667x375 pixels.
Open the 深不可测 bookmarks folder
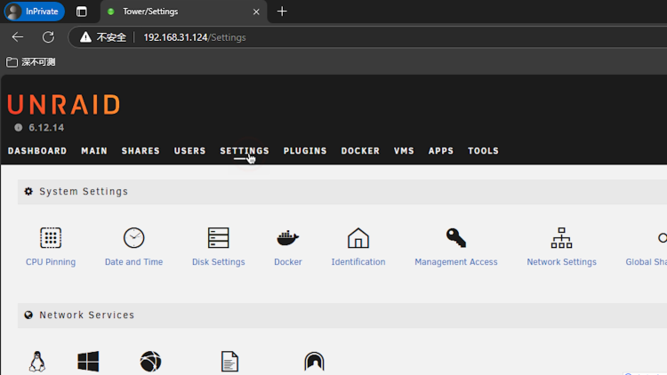pyautogui.click(x=30, y=62)
